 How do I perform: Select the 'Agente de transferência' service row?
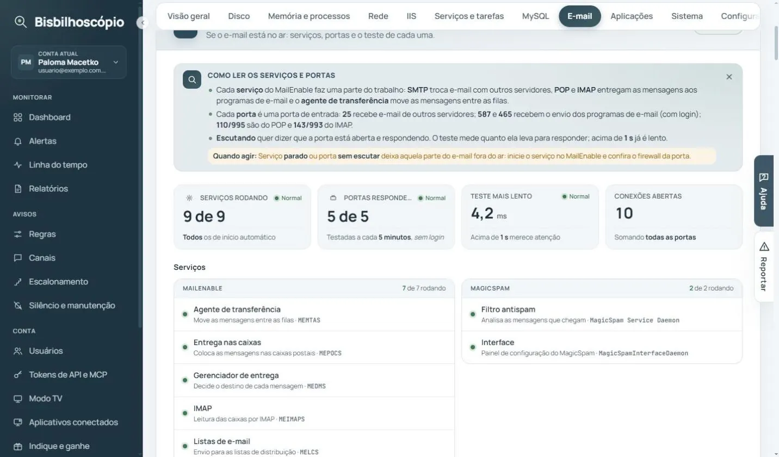tap(314, 314)
